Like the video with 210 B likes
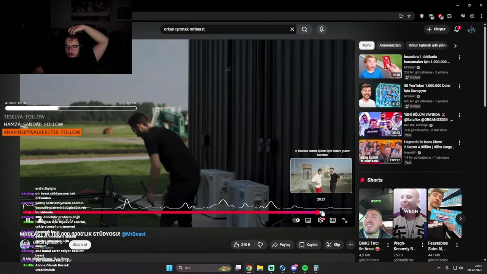The image size is (487, 274). tap(242, 245)
